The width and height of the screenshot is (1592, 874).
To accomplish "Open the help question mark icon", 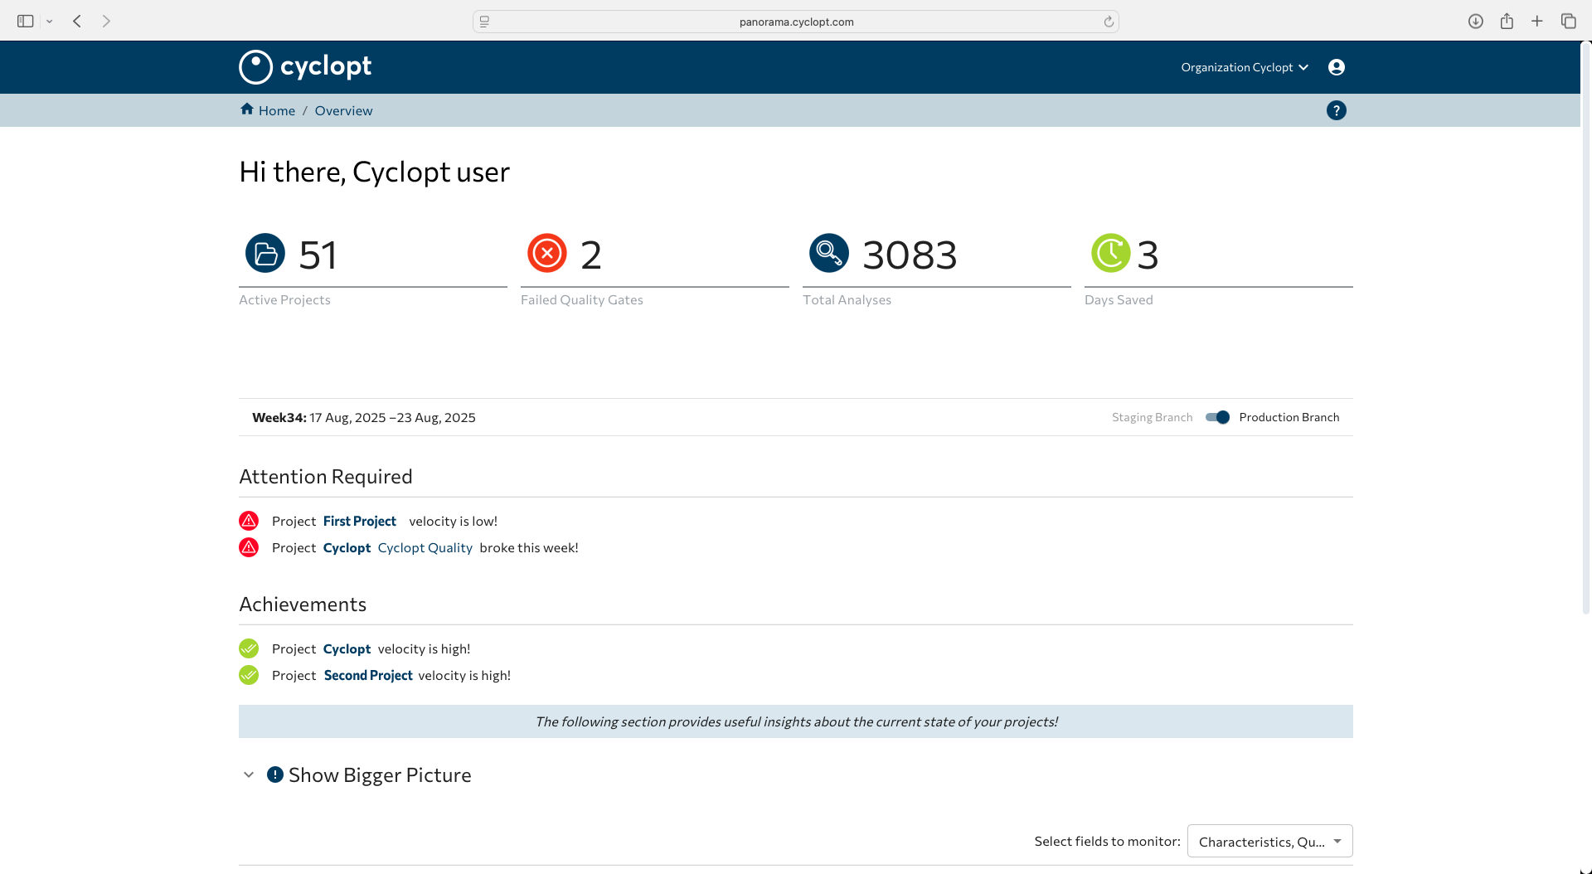I will (1336, 110).
